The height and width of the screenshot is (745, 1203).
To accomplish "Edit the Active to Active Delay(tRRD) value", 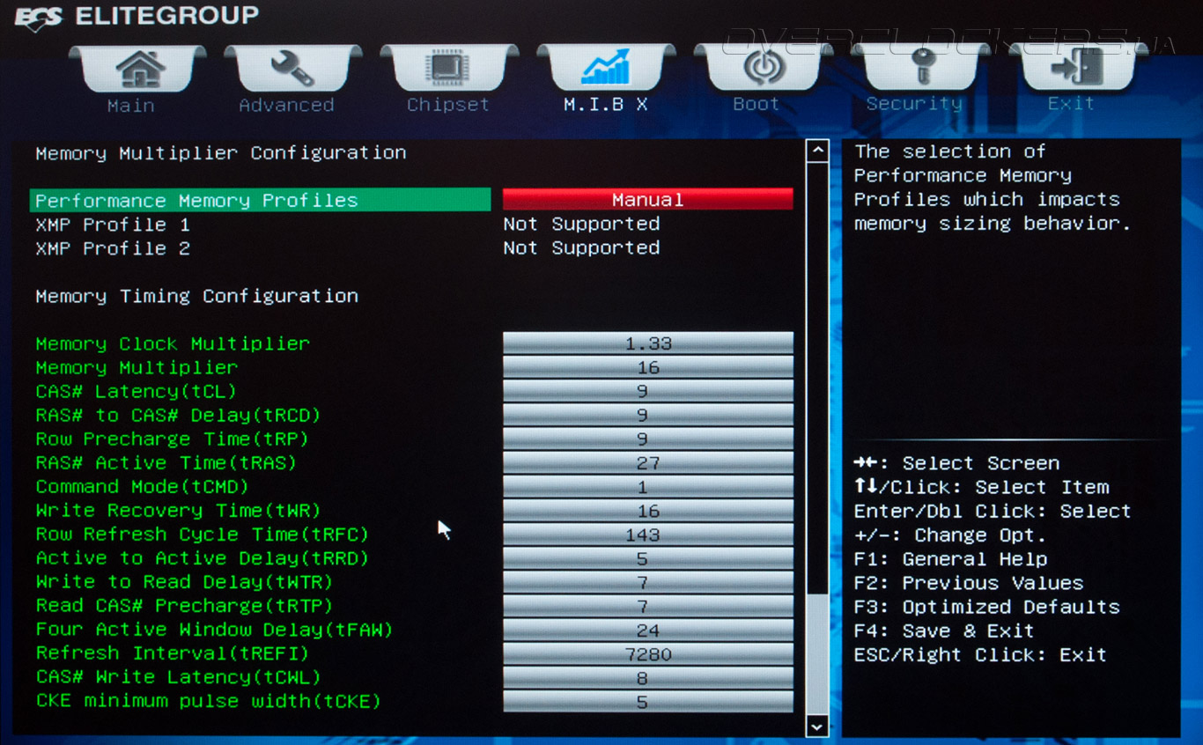I will (x=648, y=558).
